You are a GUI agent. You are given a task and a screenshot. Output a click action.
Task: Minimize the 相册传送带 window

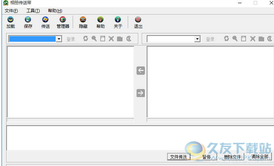240,3
